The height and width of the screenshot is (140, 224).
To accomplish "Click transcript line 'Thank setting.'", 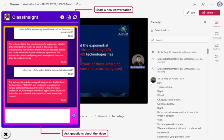I will 165,87.
